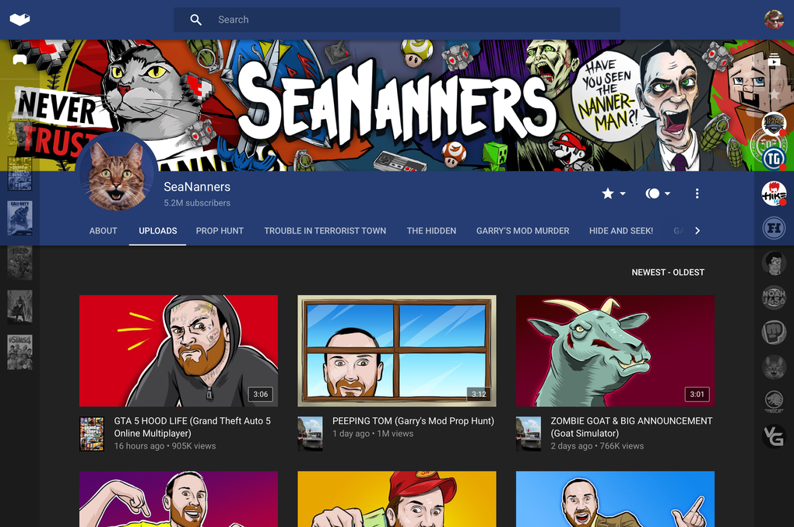Click the NEWEST - OLDEST sort control
The height and width of the screenshot is (527, 794).
667,272
